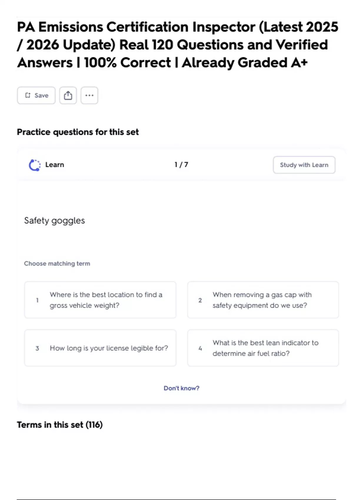
Task: Click the number 1 badge on first answer
Action: (37, 300)
